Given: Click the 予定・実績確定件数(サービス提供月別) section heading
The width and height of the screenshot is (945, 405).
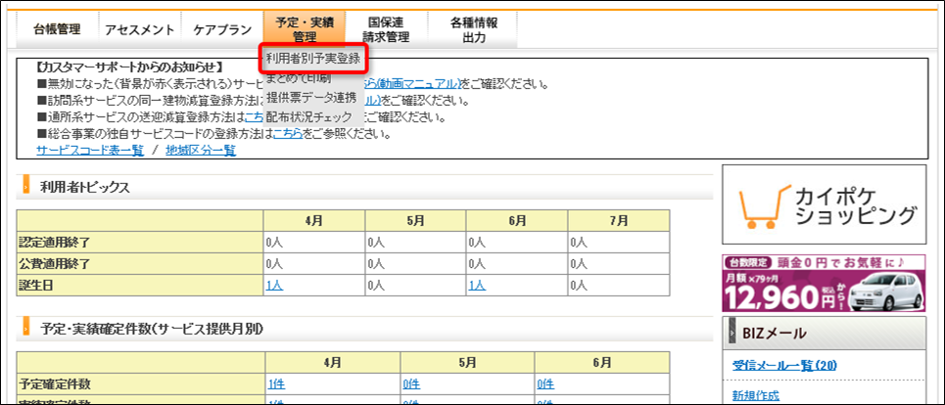Looking at the screenshot, I should click(151, 329).
